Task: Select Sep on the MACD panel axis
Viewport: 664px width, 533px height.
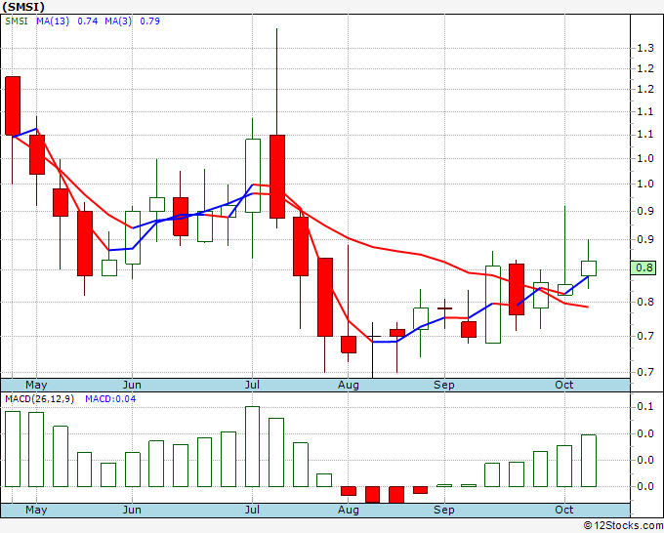Action: point(444,510)
